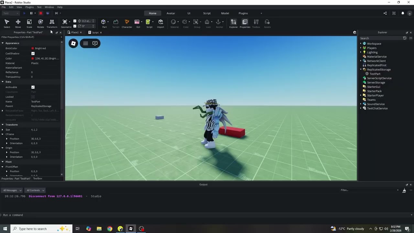Pause the running simulation
414x233 pixels.
pos(31,13)
